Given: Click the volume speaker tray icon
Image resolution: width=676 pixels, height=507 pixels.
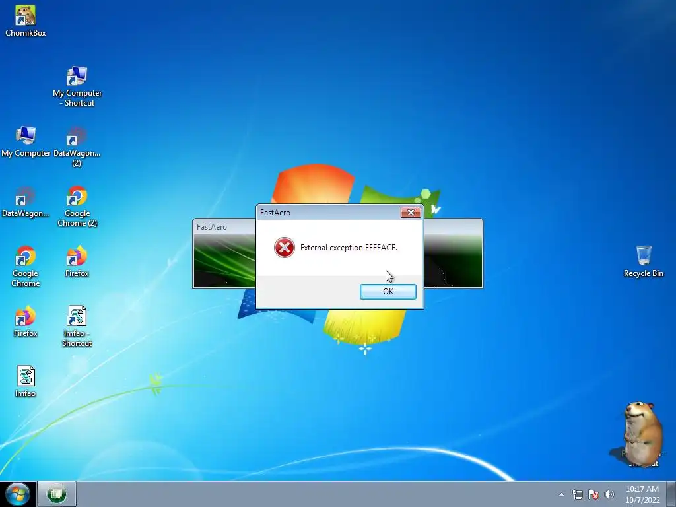Looking at the screenshot, I should [609, 494].
